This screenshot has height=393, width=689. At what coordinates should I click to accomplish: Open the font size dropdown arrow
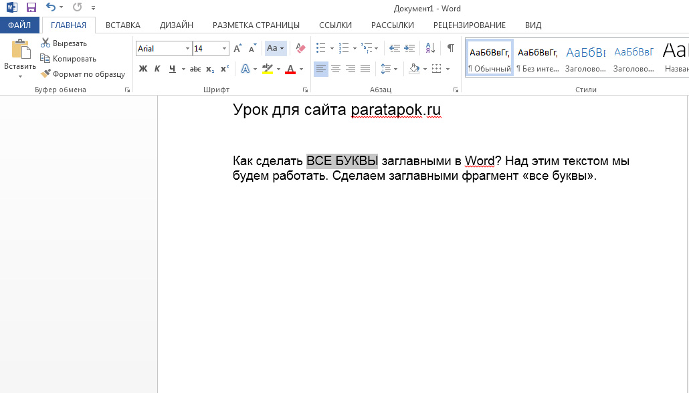pos(224,48)
